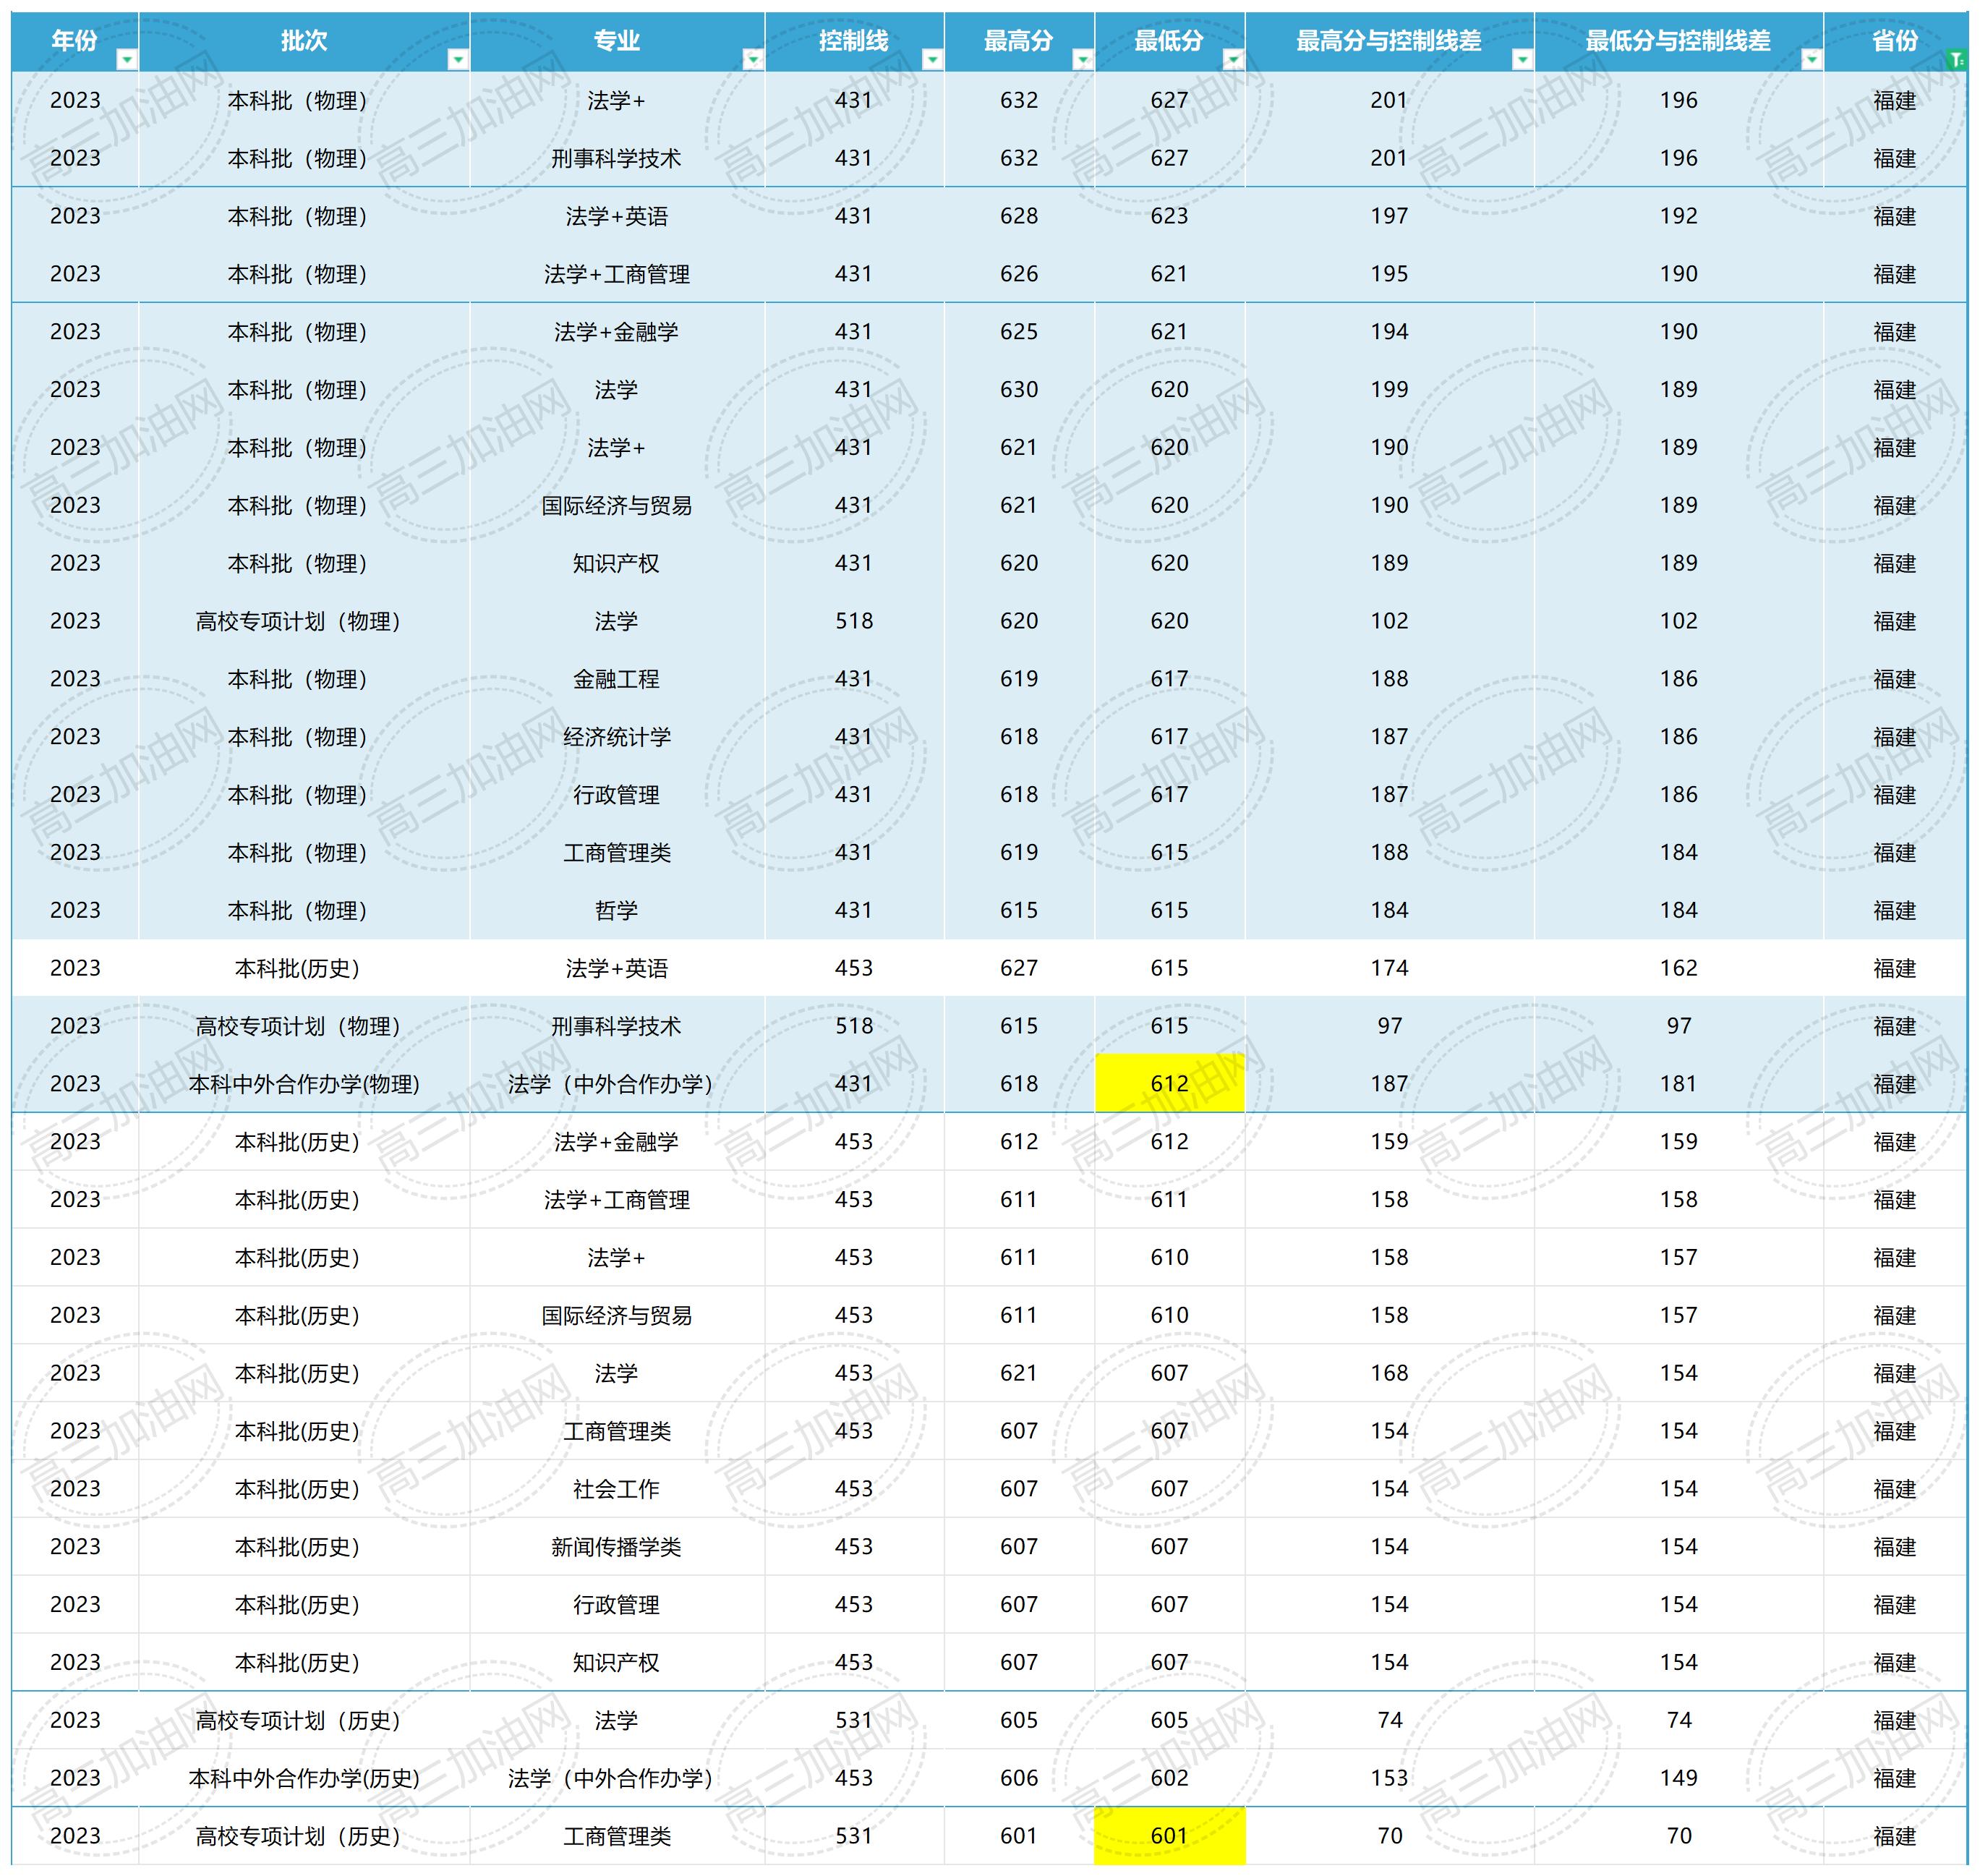Select the 197 score difference cell
1980x1876 pixels.
(x=1389, y=216)
